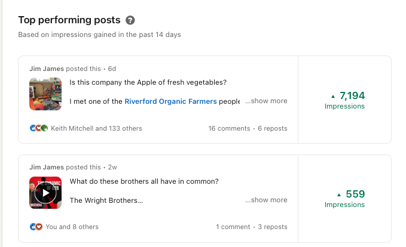
Task: View the 3 reposts on the second post
Action: [273, 227]
